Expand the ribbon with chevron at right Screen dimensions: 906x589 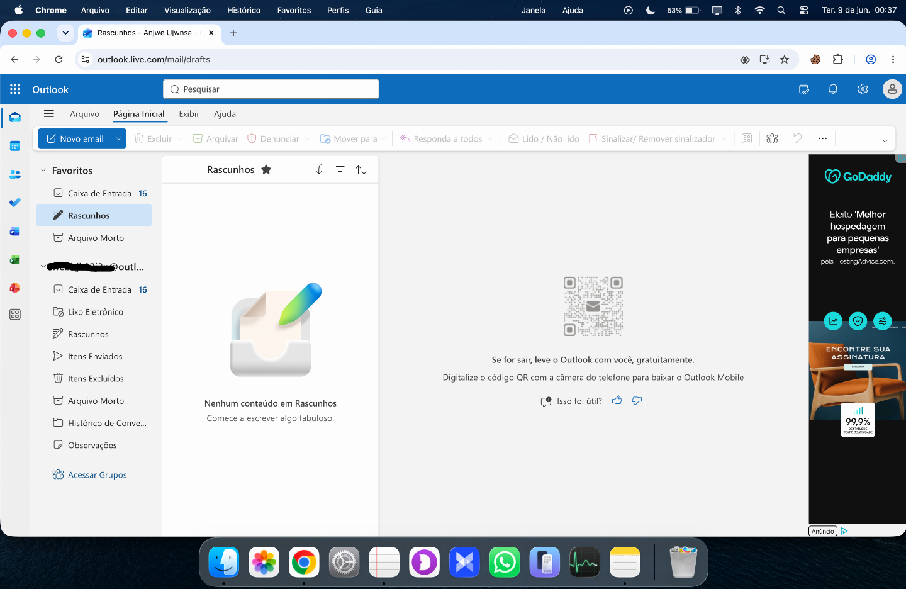[x=885, y=140]
